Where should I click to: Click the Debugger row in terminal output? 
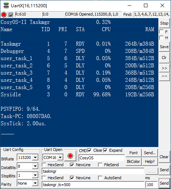pyautogui.click(x=77, y=51)
